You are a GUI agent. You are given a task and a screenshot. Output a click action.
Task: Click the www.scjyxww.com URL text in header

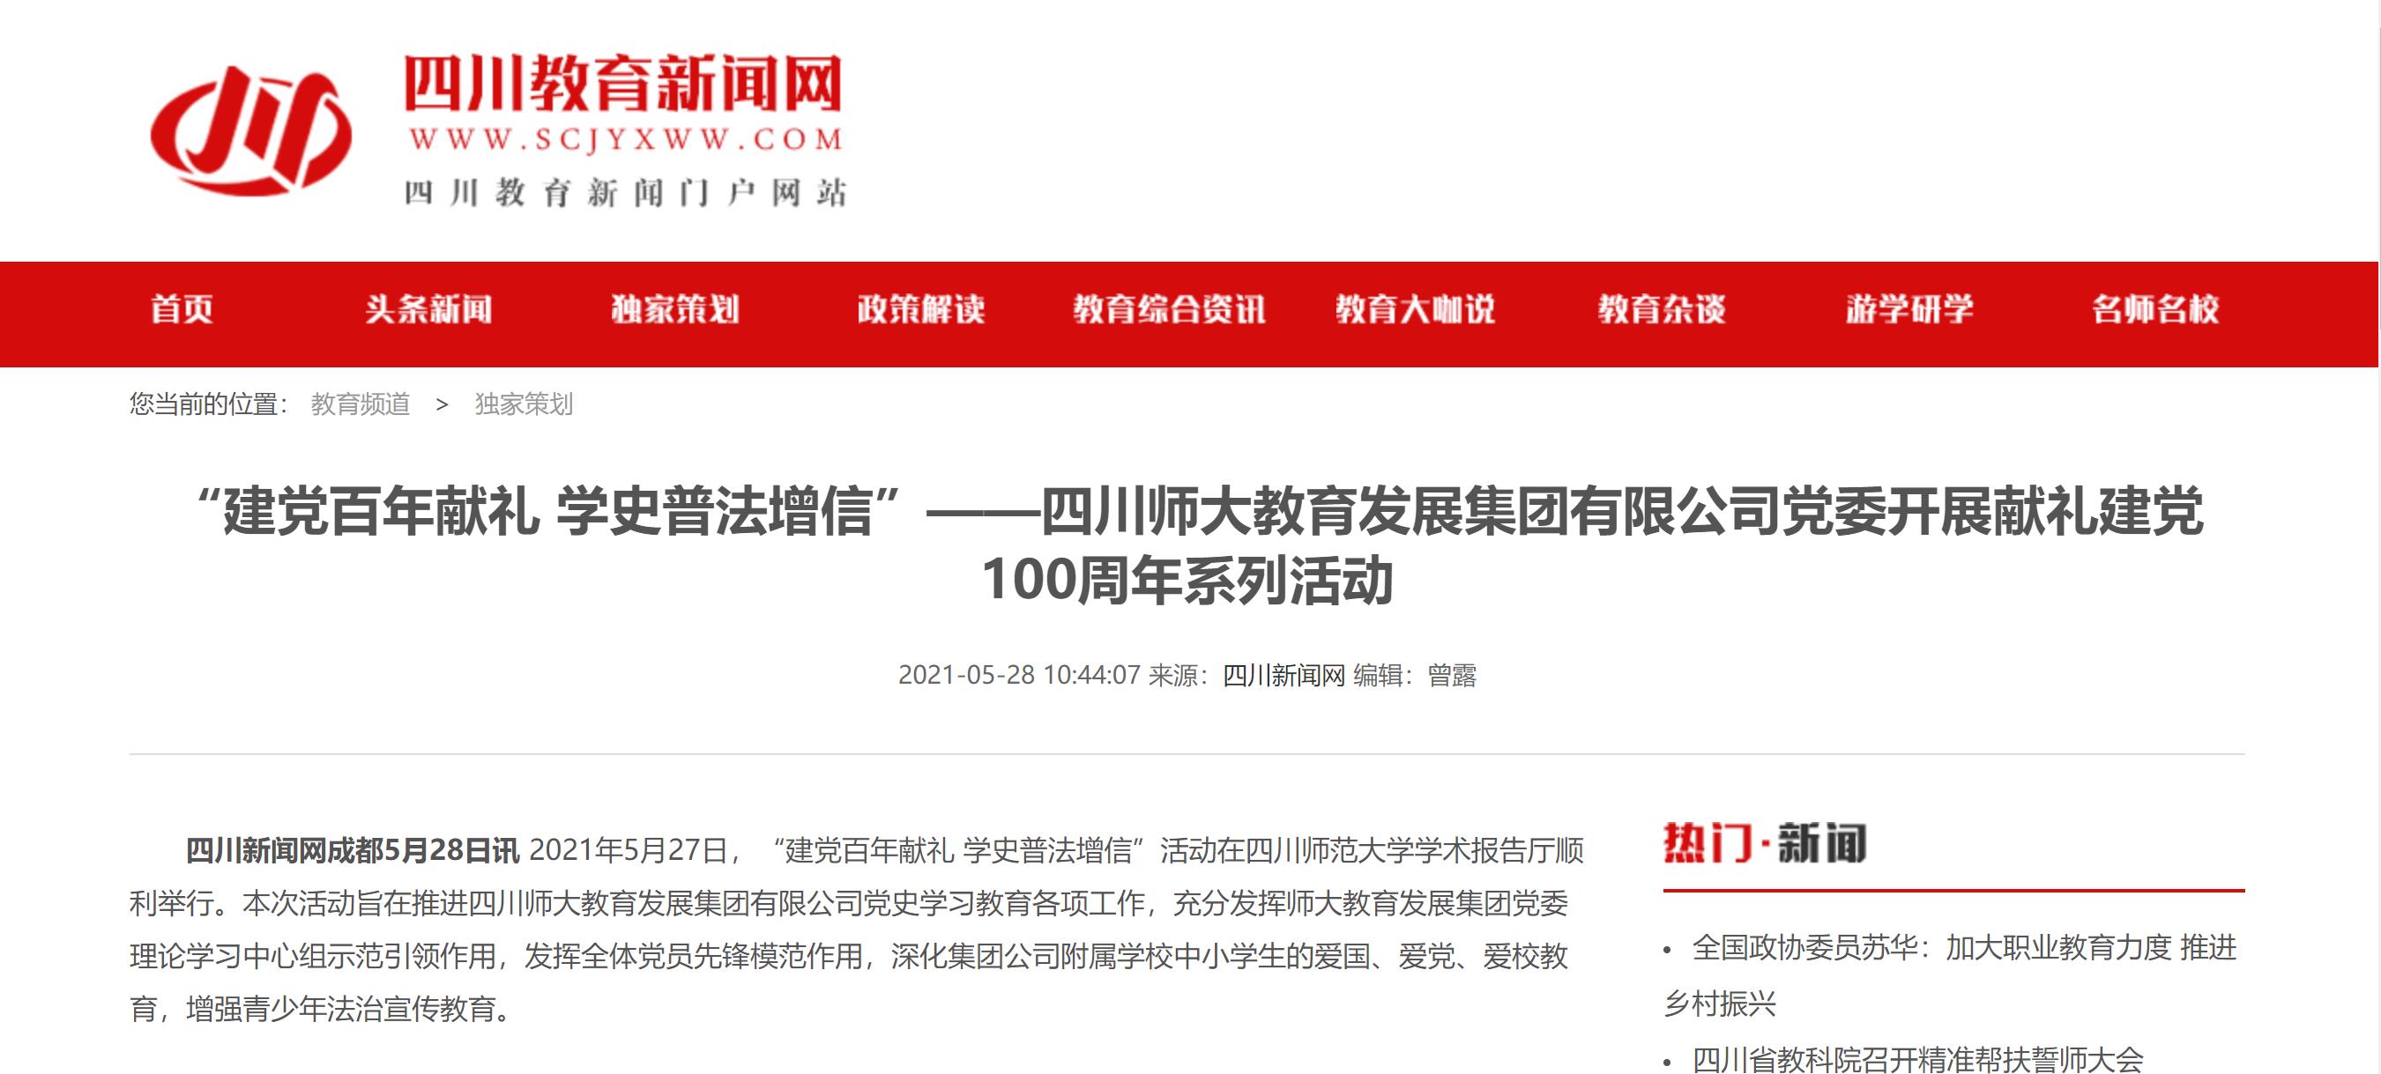[x=625, y=139]
